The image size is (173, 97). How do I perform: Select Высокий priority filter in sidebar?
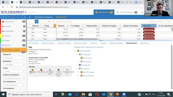[13, 26]
